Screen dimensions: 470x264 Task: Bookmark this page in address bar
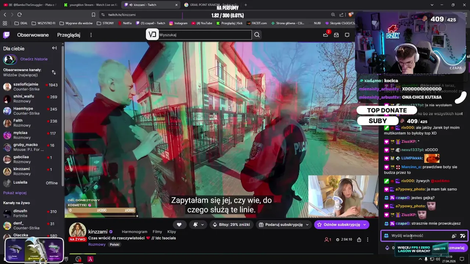pos(93,15)
